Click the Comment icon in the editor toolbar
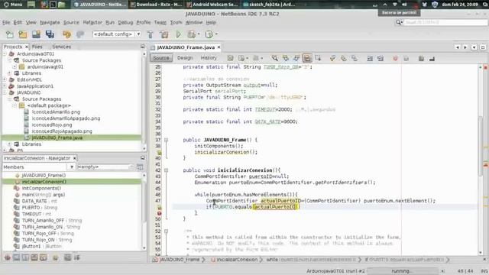This screenshot has width=489, height=275. click(x=421, y=58)
